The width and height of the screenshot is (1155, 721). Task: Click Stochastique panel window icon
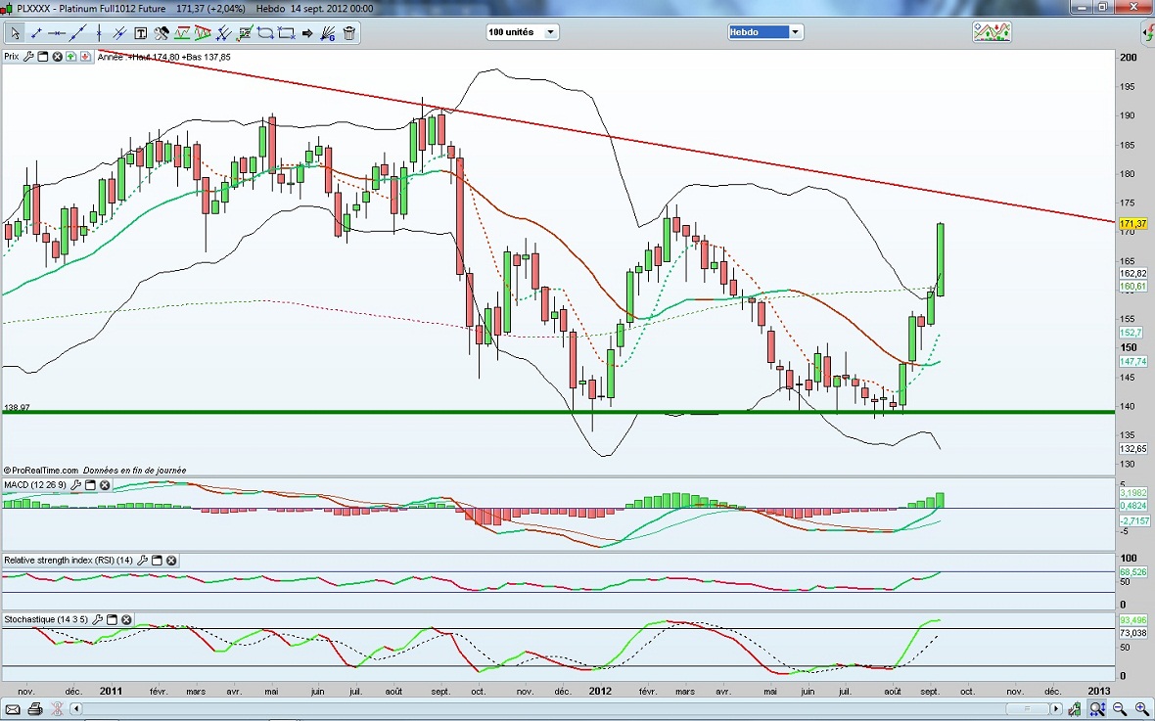112,620
